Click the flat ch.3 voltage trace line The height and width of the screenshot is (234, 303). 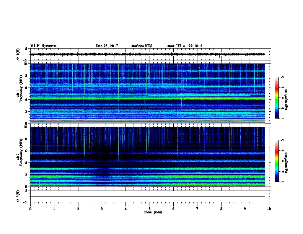point(148,197)
